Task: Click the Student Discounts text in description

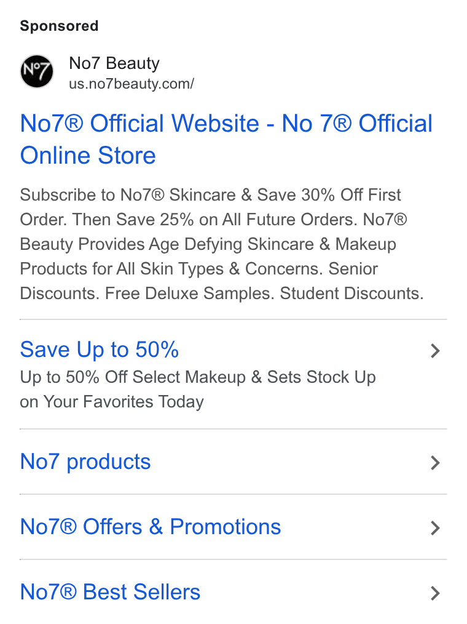Action: tap(351, 294)
